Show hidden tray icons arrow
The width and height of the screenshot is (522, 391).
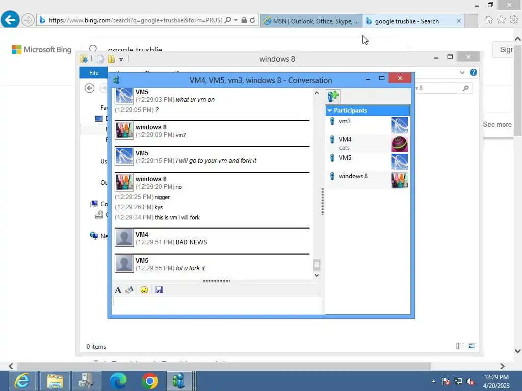[x=433, y=381]
